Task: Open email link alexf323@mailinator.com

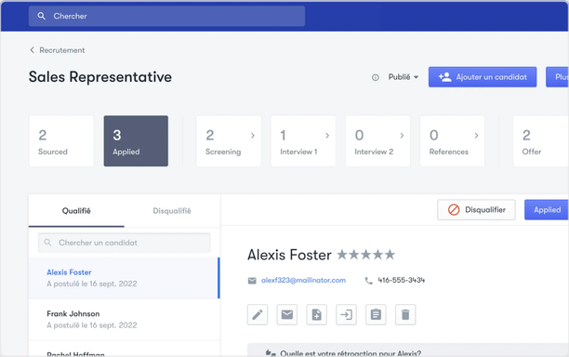Action: pyautogui.click(x=303, y=280)
